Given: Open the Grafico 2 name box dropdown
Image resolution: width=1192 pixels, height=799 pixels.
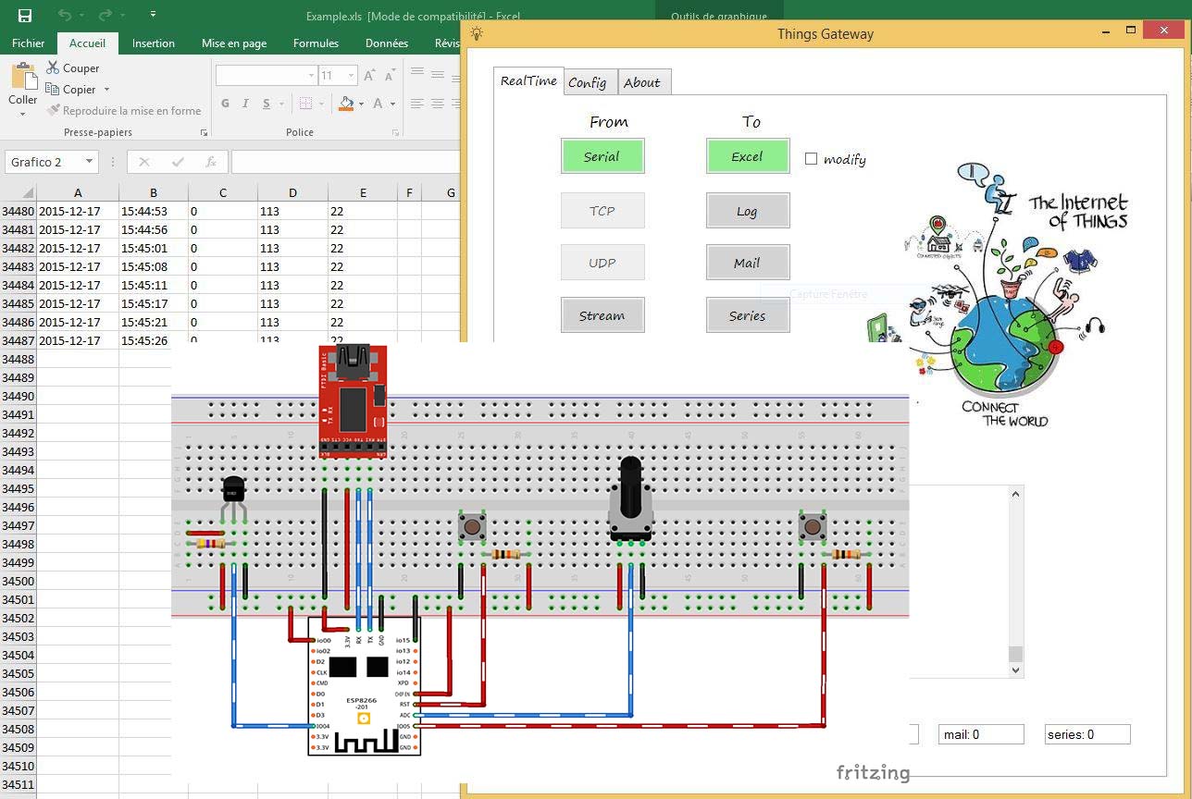Looking at the screenshot, I should click(89, 162).
